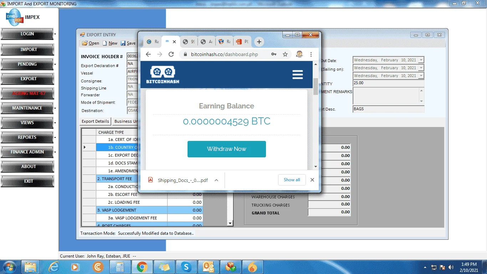Switch to the PowerPoint-icon Chrome tab
Screen dimensions: 487x274
(x=243, y=42)
